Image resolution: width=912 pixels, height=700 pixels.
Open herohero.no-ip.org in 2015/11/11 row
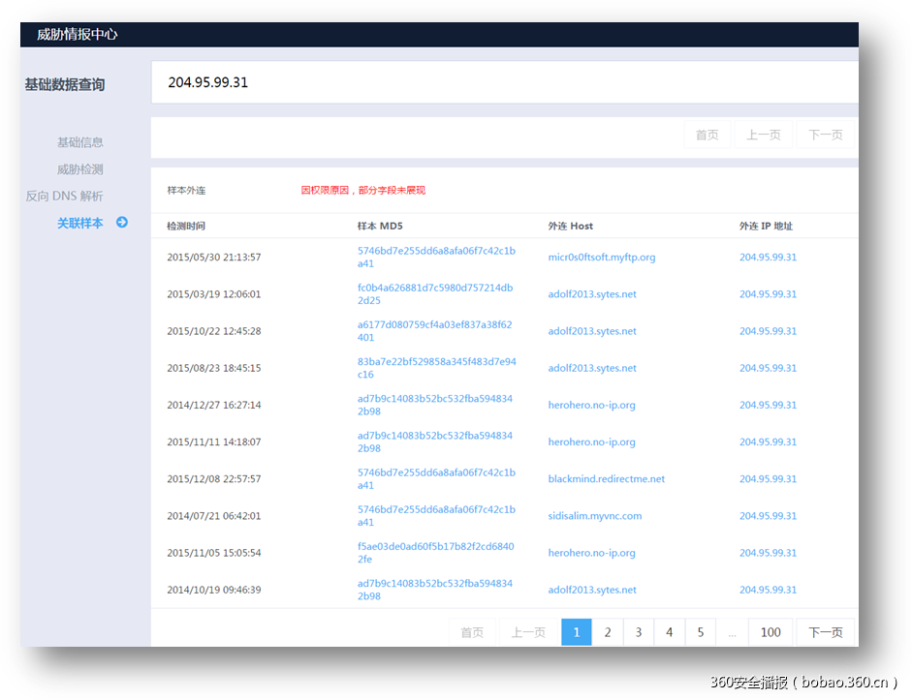591,442
